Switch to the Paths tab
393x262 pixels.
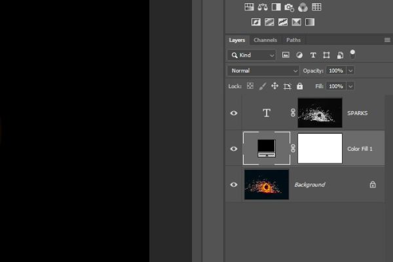click(x=293, y=40)
